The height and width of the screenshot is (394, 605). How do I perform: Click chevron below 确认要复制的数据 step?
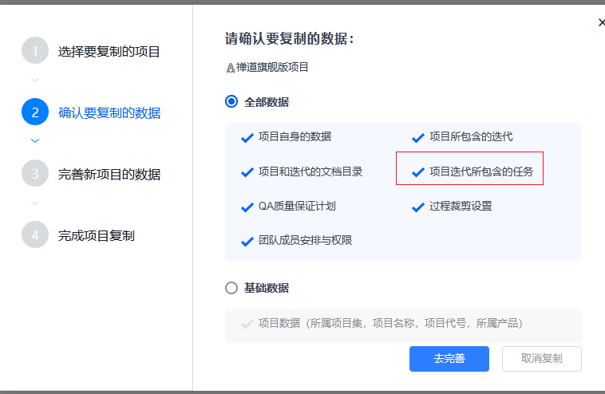click(x=35, y=140)
